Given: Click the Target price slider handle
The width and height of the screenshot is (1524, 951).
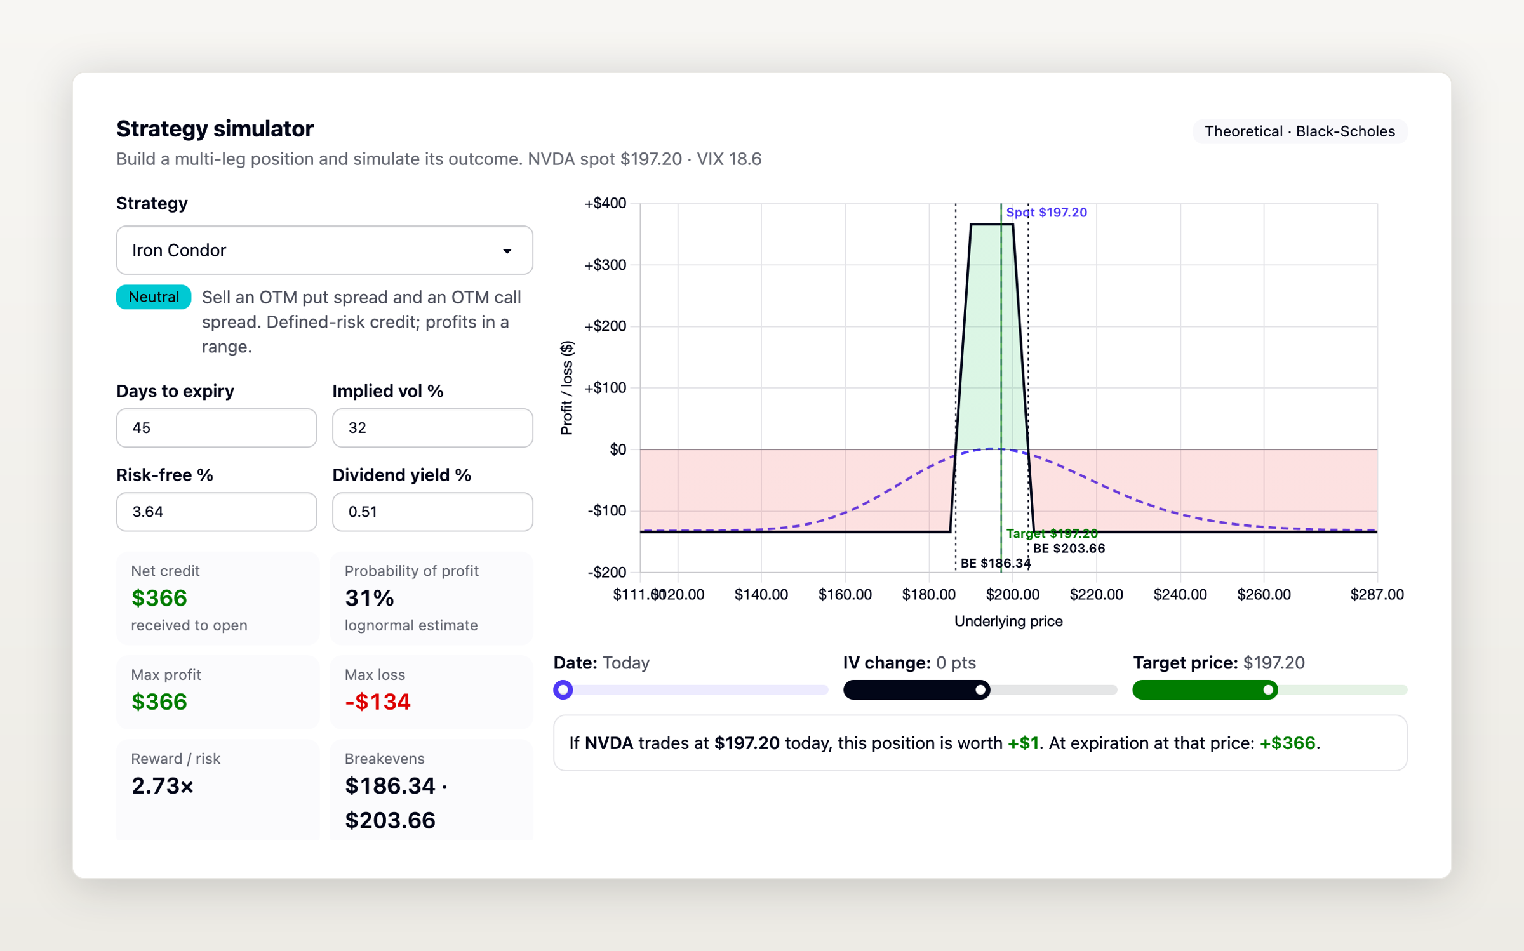Looking at the screenshot, I should 1268,689.
